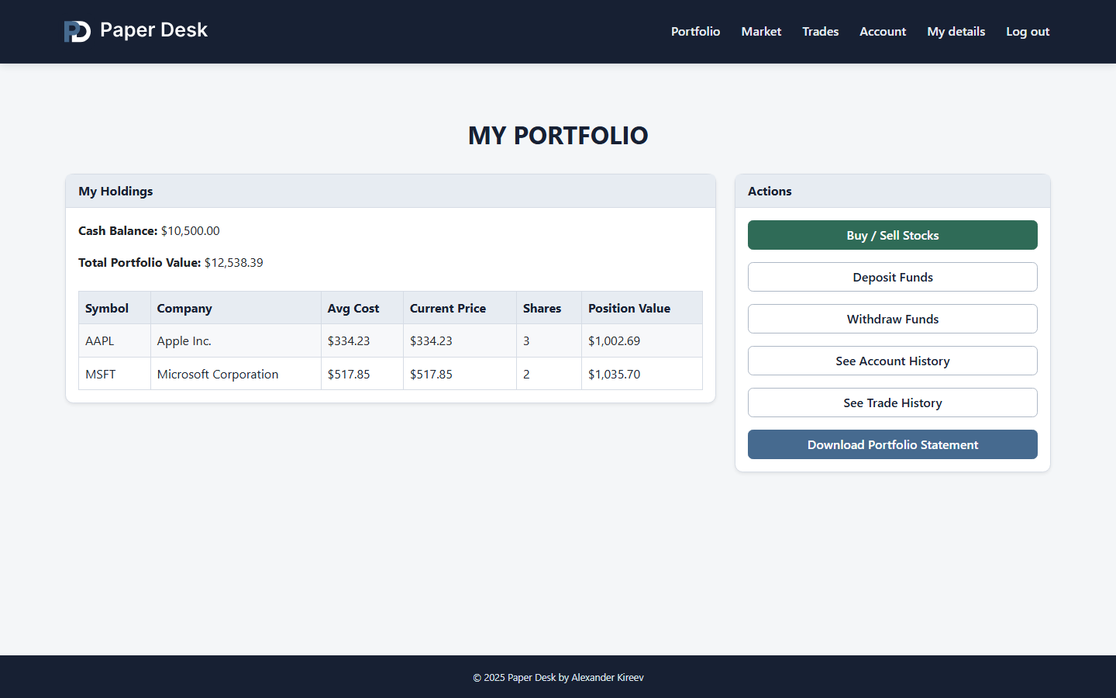Click the Paper Desk brand name
The height and width of the screenshot is (698, 1116).
coord(153,30)
